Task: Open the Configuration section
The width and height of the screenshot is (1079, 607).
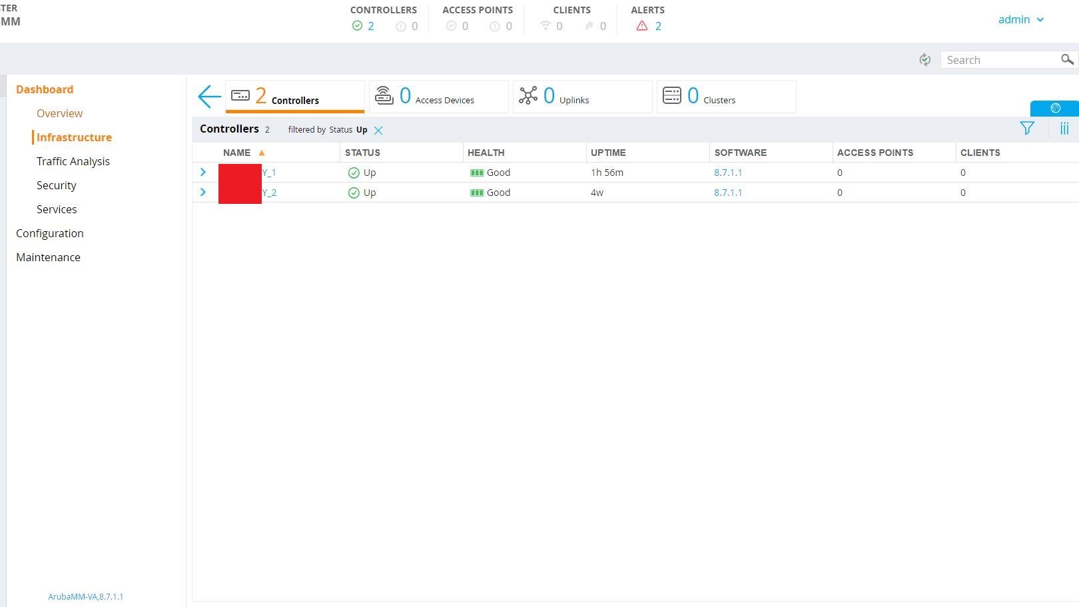Action: point(50,233)
